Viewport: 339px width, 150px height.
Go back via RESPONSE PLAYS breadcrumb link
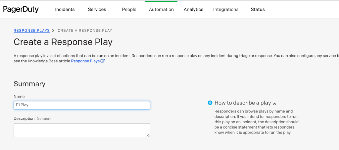click(31, 31)
